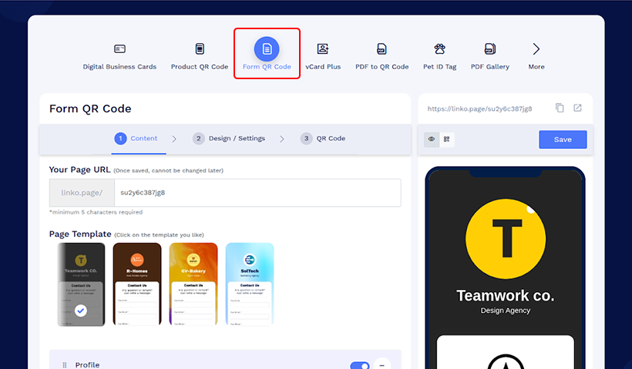632x369 pixels.
Task: Switch to QR code preview view
Action: coord(446,139)
